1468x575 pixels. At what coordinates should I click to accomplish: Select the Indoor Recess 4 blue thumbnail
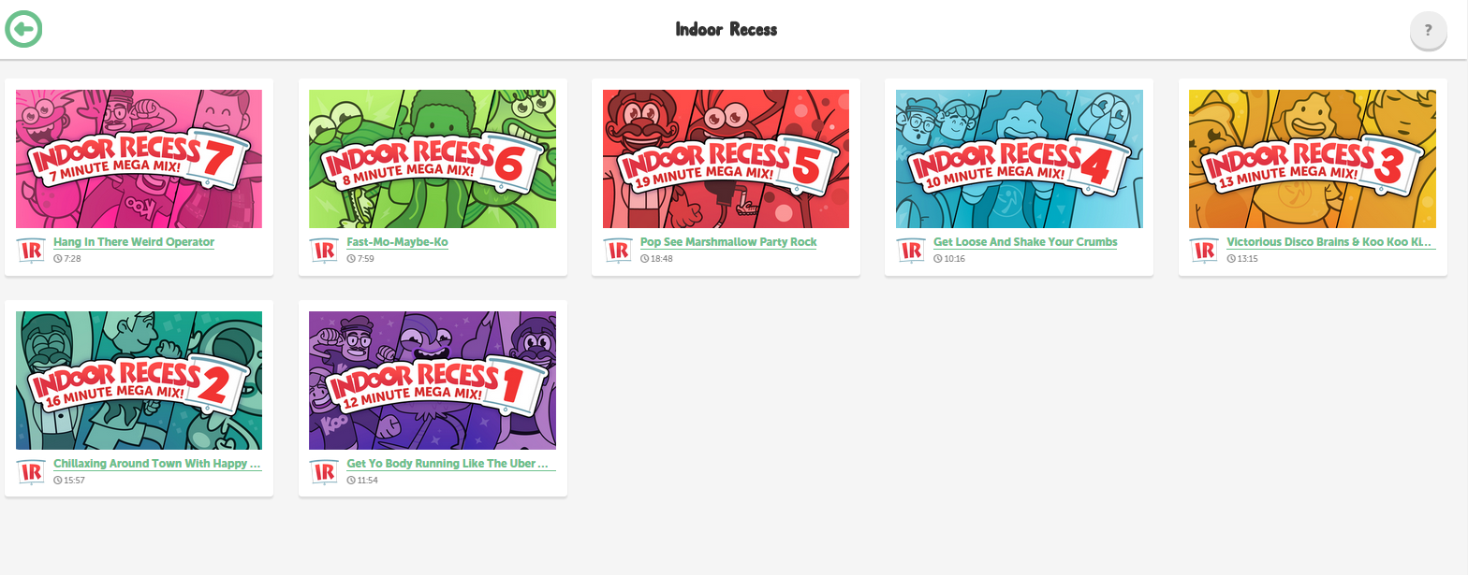(1020, 159)
